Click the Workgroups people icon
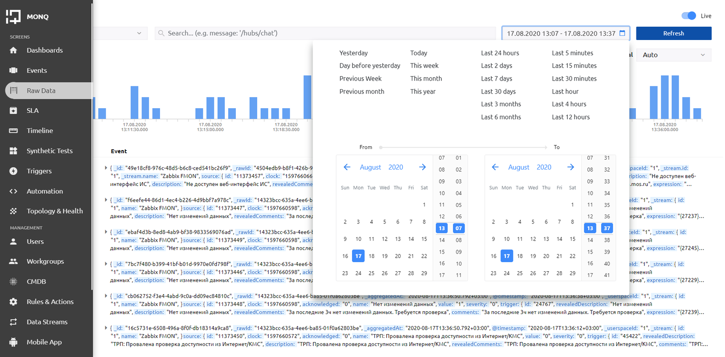This screenshot has width=725, height=357. [13, 262]
